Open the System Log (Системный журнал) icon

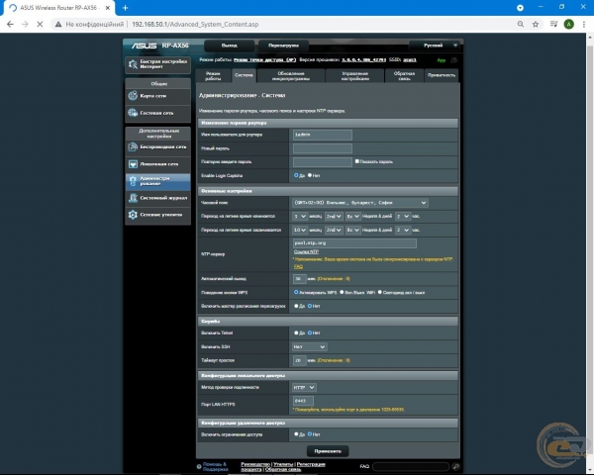click(133, 198)
